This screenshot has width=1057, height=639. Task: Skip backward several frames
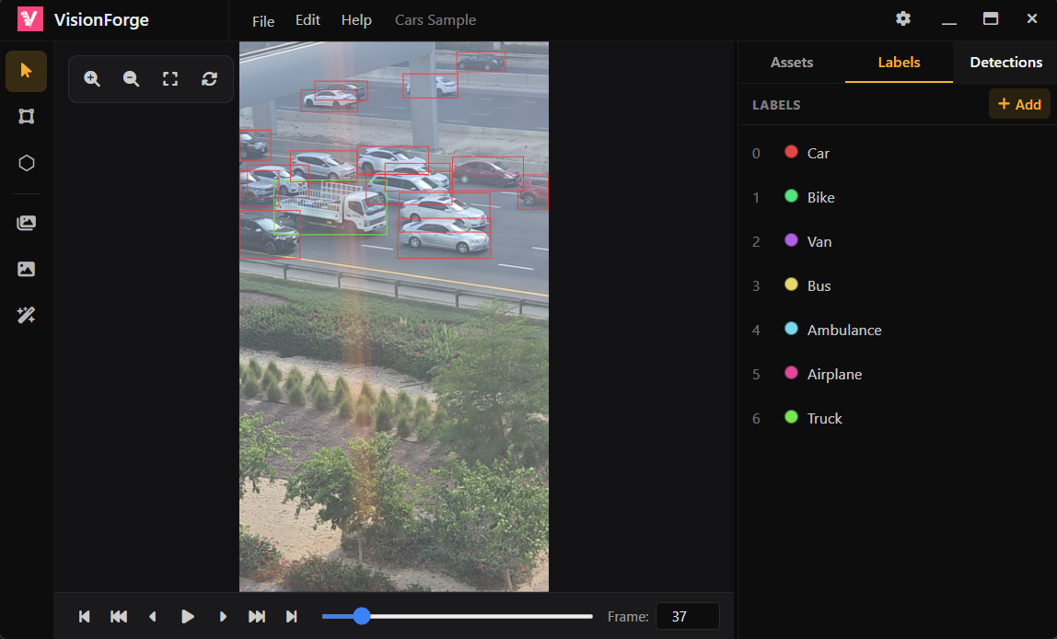coord(119,616)
